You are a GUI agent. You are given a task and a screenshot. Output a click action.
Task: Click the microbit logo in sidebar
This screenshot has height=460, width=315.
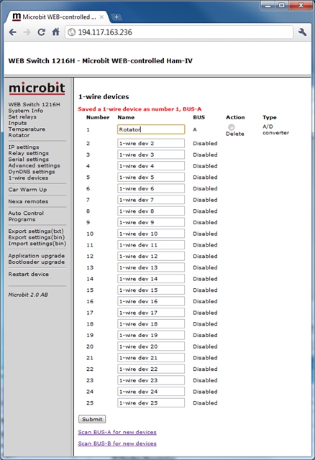[x=37, y=88]
